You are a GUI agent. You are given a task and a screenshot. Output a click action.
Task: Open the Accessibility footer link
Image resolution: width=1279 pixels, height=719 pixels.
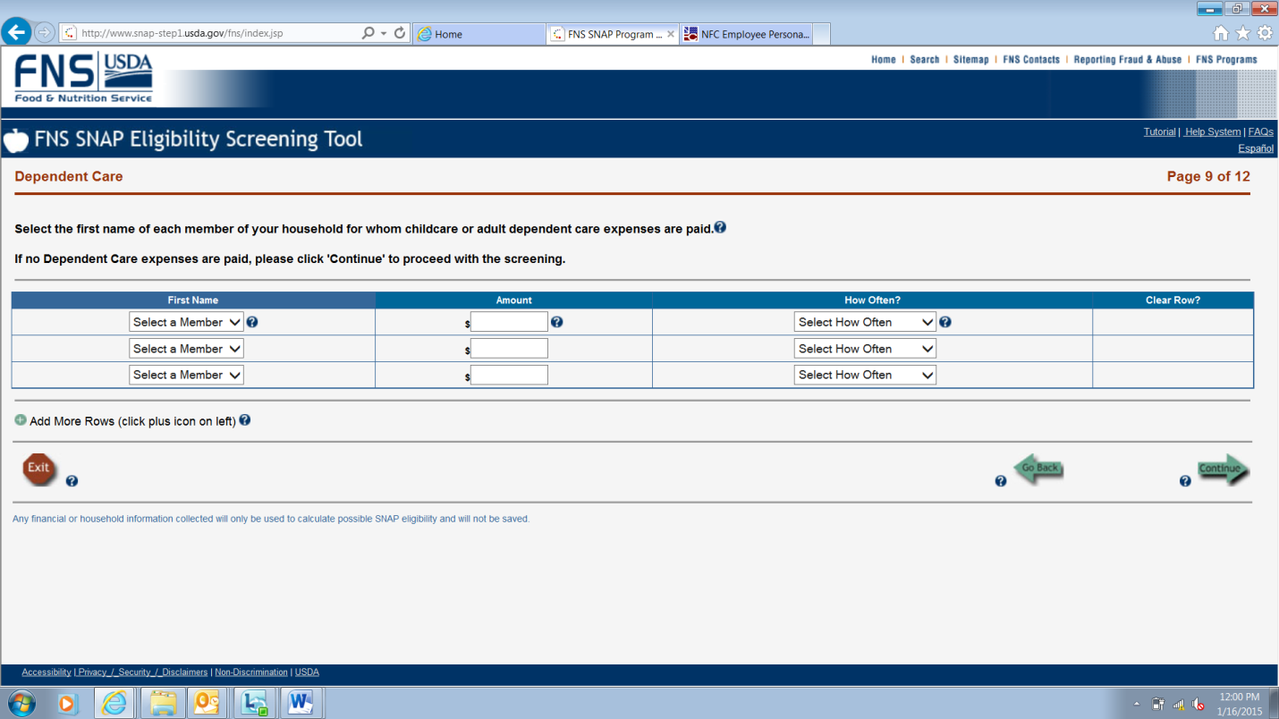47,672
